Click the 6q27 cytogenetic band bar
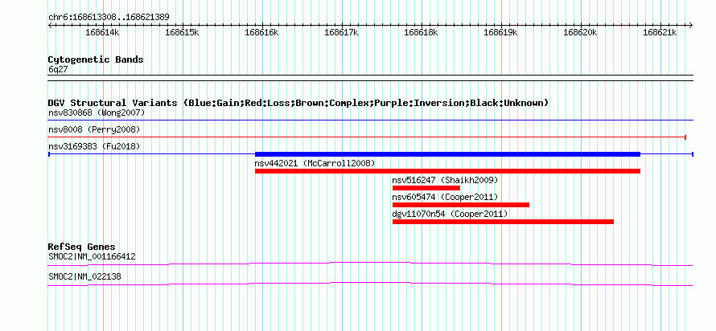Image resolution: width=716 pixels, height=331 pixels. click(371, 78)
